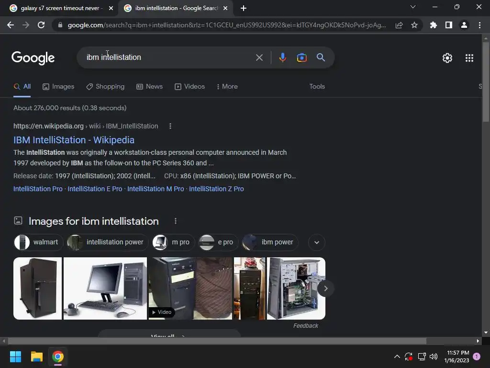490x368 pixels.
Task: Click inside the ibm intellistation search field
Action: point(169,57)
